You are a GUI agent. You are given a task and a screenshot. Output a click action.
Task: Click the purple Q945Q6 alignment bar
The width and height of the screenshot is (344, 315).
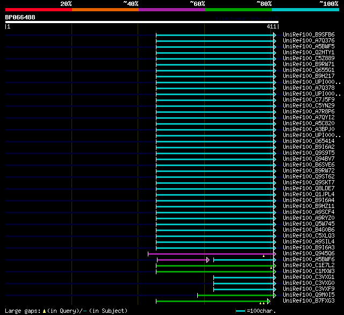[211, 254]
